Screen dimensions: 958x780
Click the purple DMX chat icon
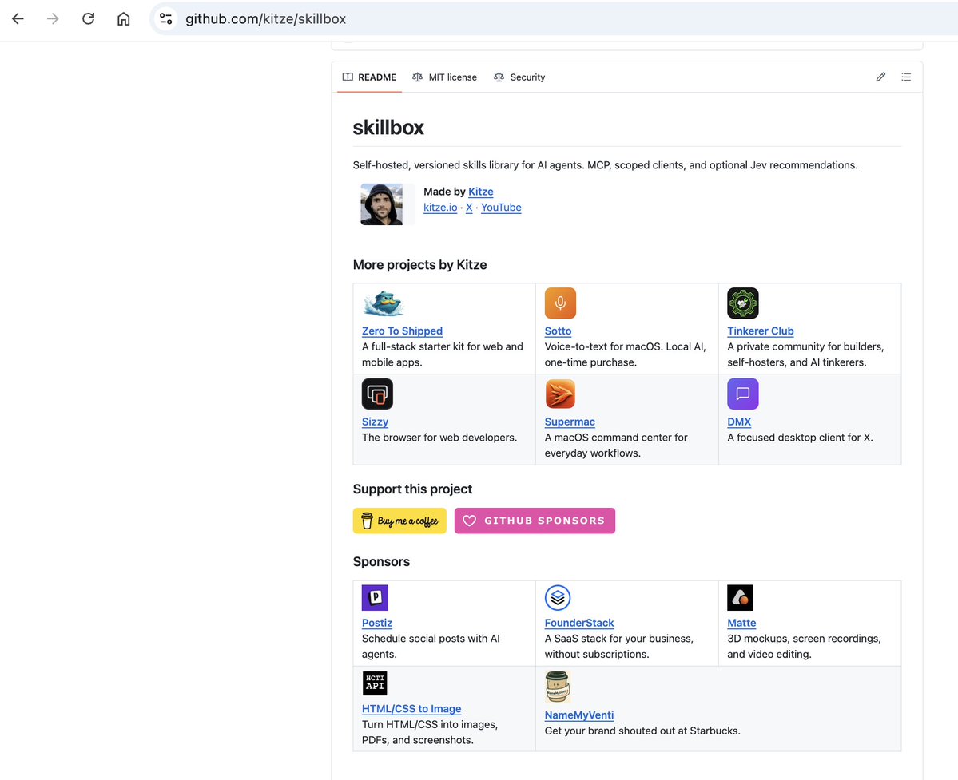[x=743, y=394]
